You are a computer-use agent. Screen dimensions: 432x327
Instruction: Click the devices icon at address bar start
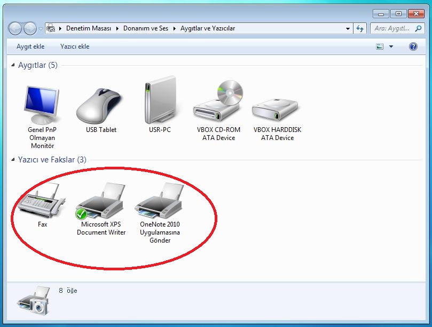[x=51, y=28]
